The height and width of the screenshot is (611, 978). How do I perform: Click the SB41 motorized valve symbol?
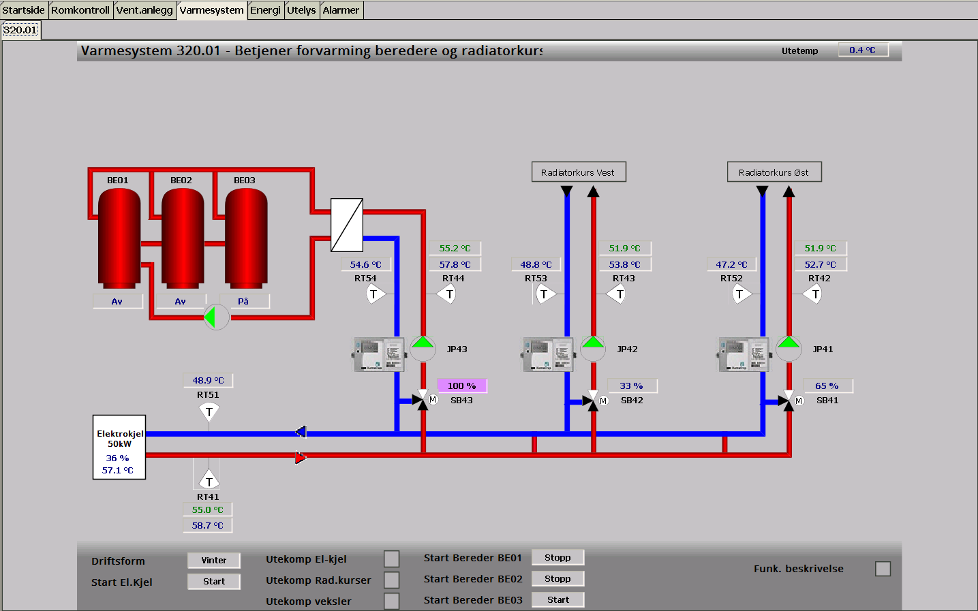click(x=791, y=401)
